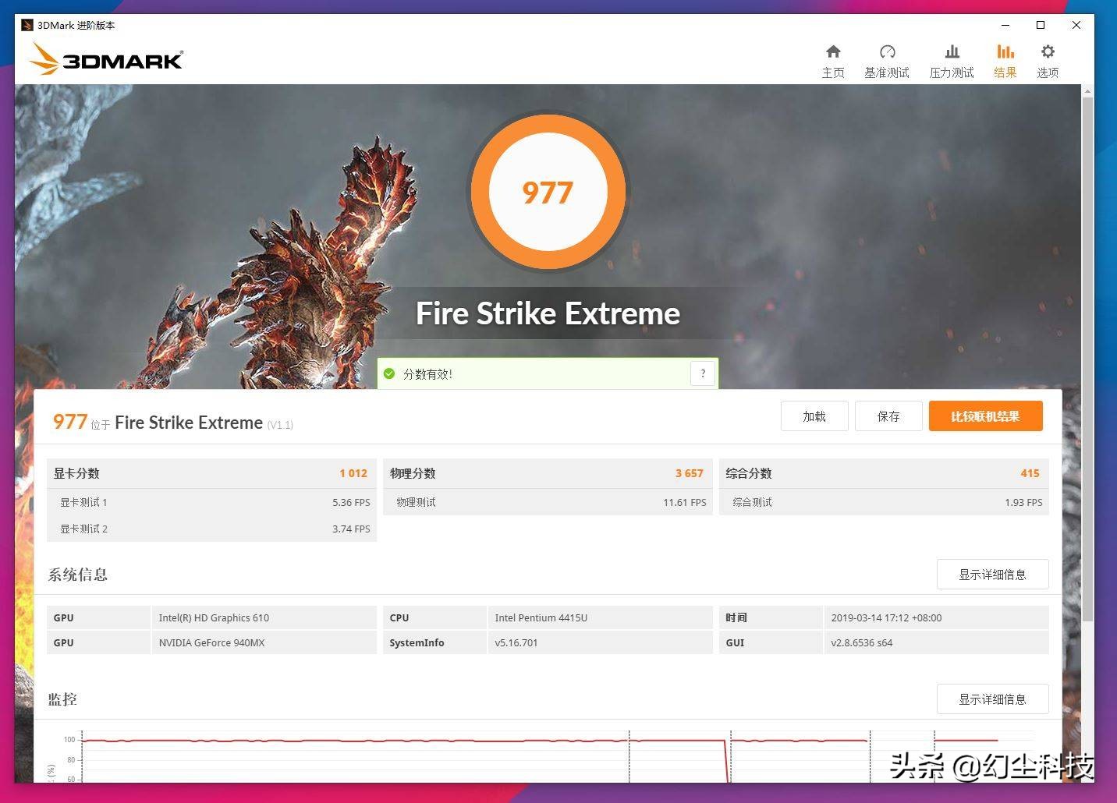Click the 3.74 FPS value
The image size is (1117, 803).
pyautogui.click(x=351, y=529)
